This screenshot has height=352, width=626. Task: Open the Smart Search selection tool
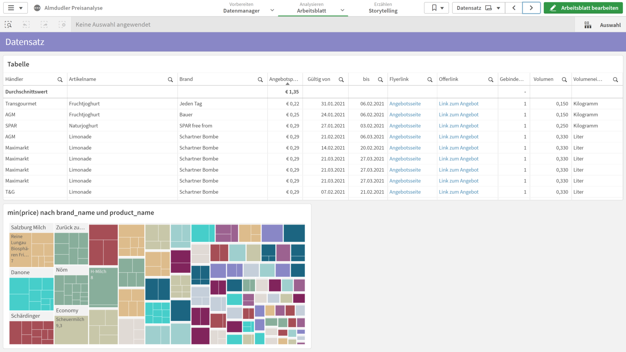coord(8,24)
